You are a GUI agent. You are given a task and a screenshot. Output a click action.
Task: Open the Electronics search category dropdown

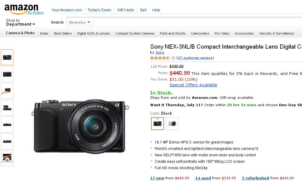80,22
